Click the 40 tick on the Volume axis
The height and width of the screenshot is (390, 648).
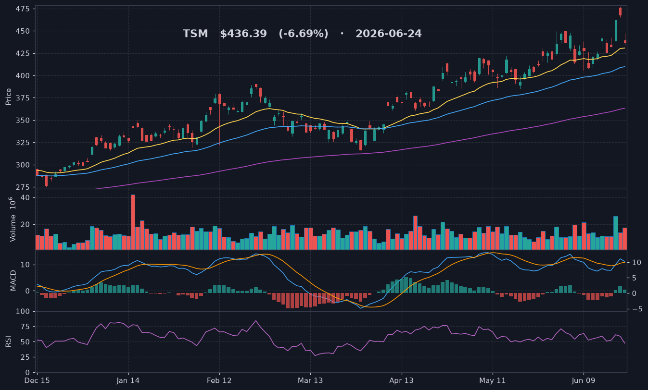(x=25, y=198)
